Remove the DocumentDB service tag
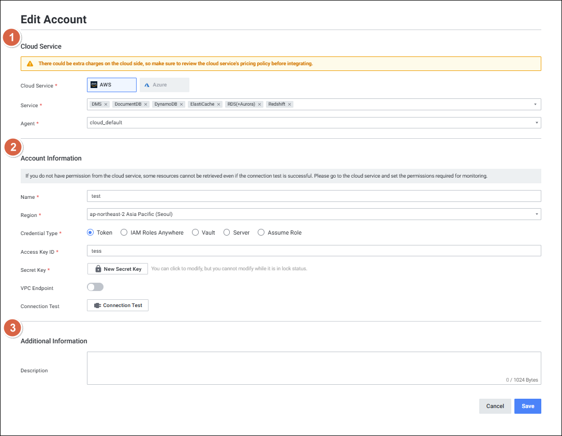This screenshot has width=562, height=436. 145,105
